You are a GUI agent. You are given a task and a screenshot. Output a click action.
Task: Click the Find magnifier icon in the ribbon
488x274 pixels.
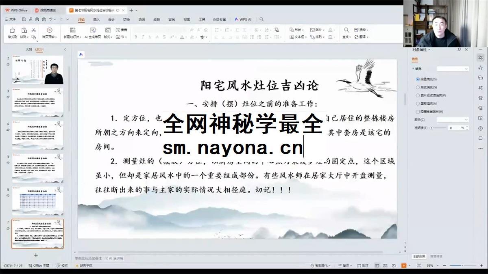click(x=346, y=30)
